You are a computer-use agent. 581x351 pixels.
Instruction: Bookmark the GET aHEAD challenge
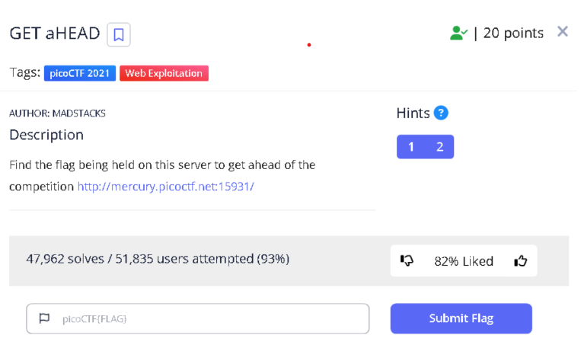point(119,34)
